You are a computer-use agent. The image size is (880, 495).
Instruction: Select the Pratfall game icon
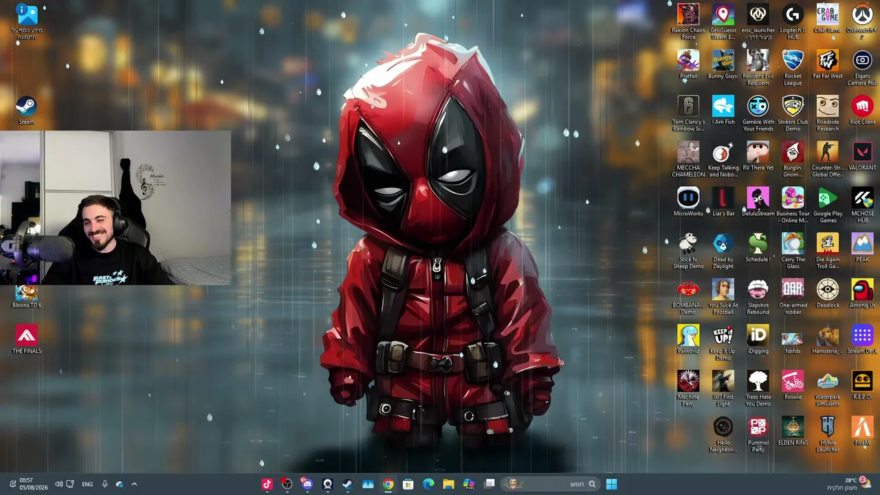688,64
